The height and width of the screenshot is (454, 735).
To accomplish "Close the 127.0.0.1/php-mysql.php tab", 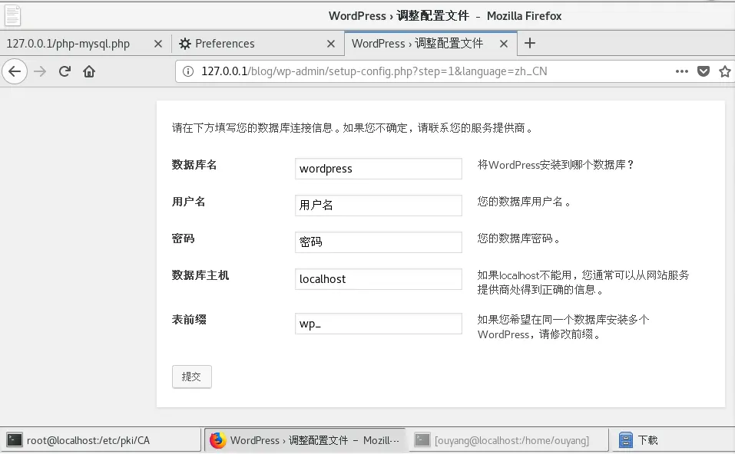I will pos(158,44).
